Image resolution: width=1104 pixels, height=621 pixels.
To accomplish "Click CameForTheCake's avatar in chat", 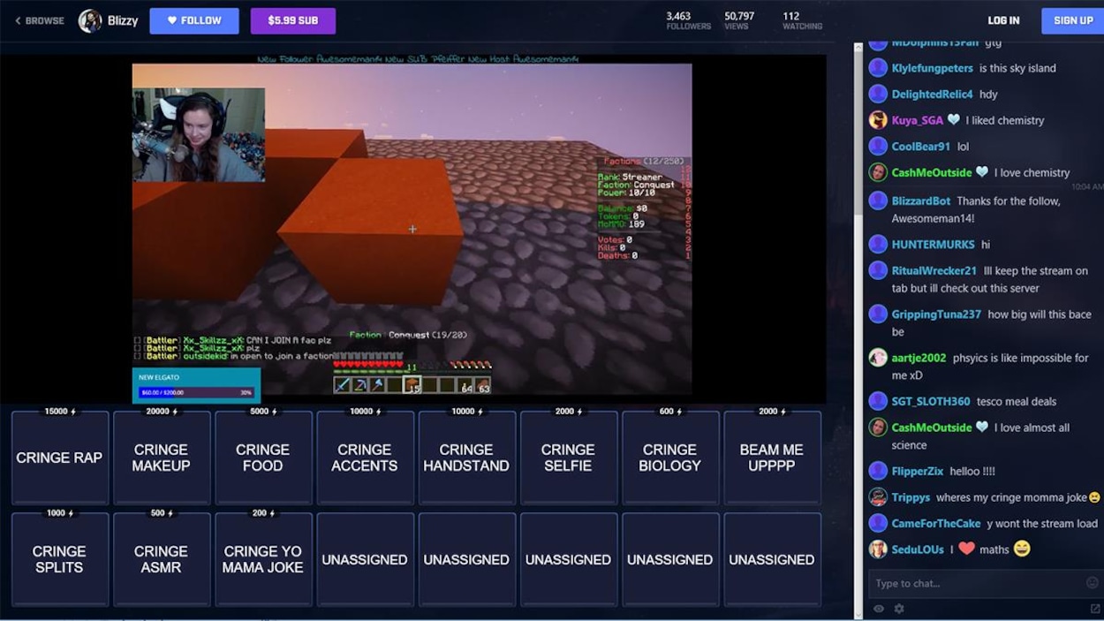I will coord(878,523).
